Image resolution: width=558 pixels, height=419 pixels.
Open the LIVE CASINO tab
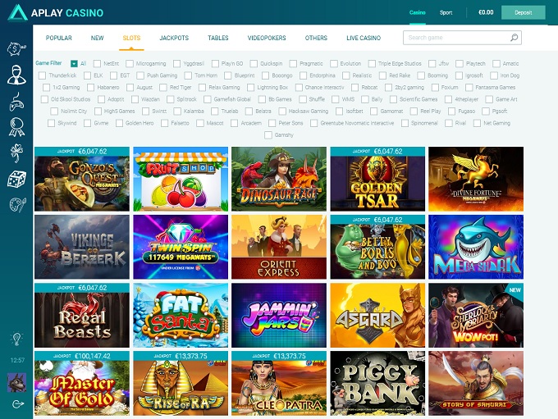[364, 38]
